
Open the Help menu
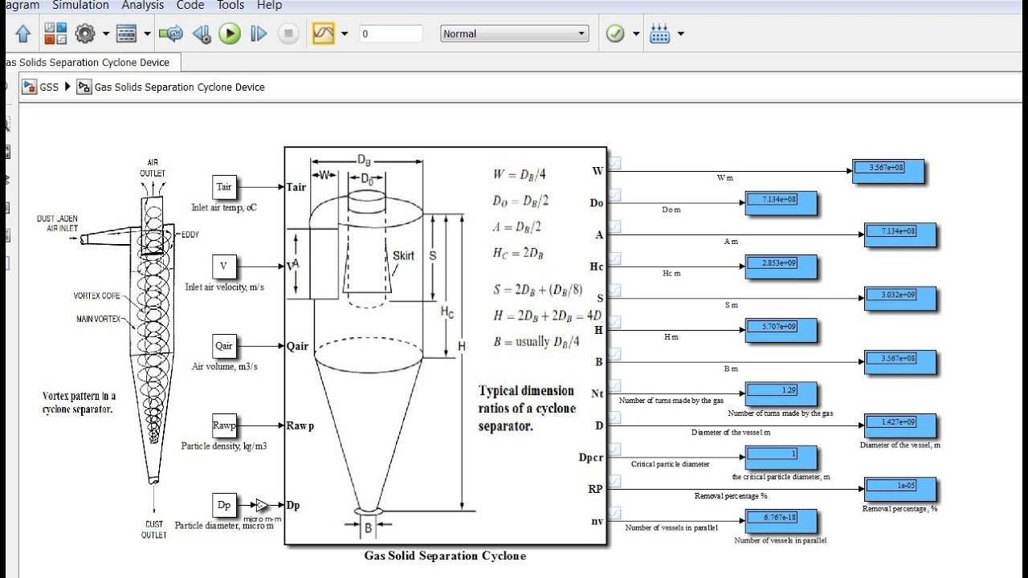(269, 6)
